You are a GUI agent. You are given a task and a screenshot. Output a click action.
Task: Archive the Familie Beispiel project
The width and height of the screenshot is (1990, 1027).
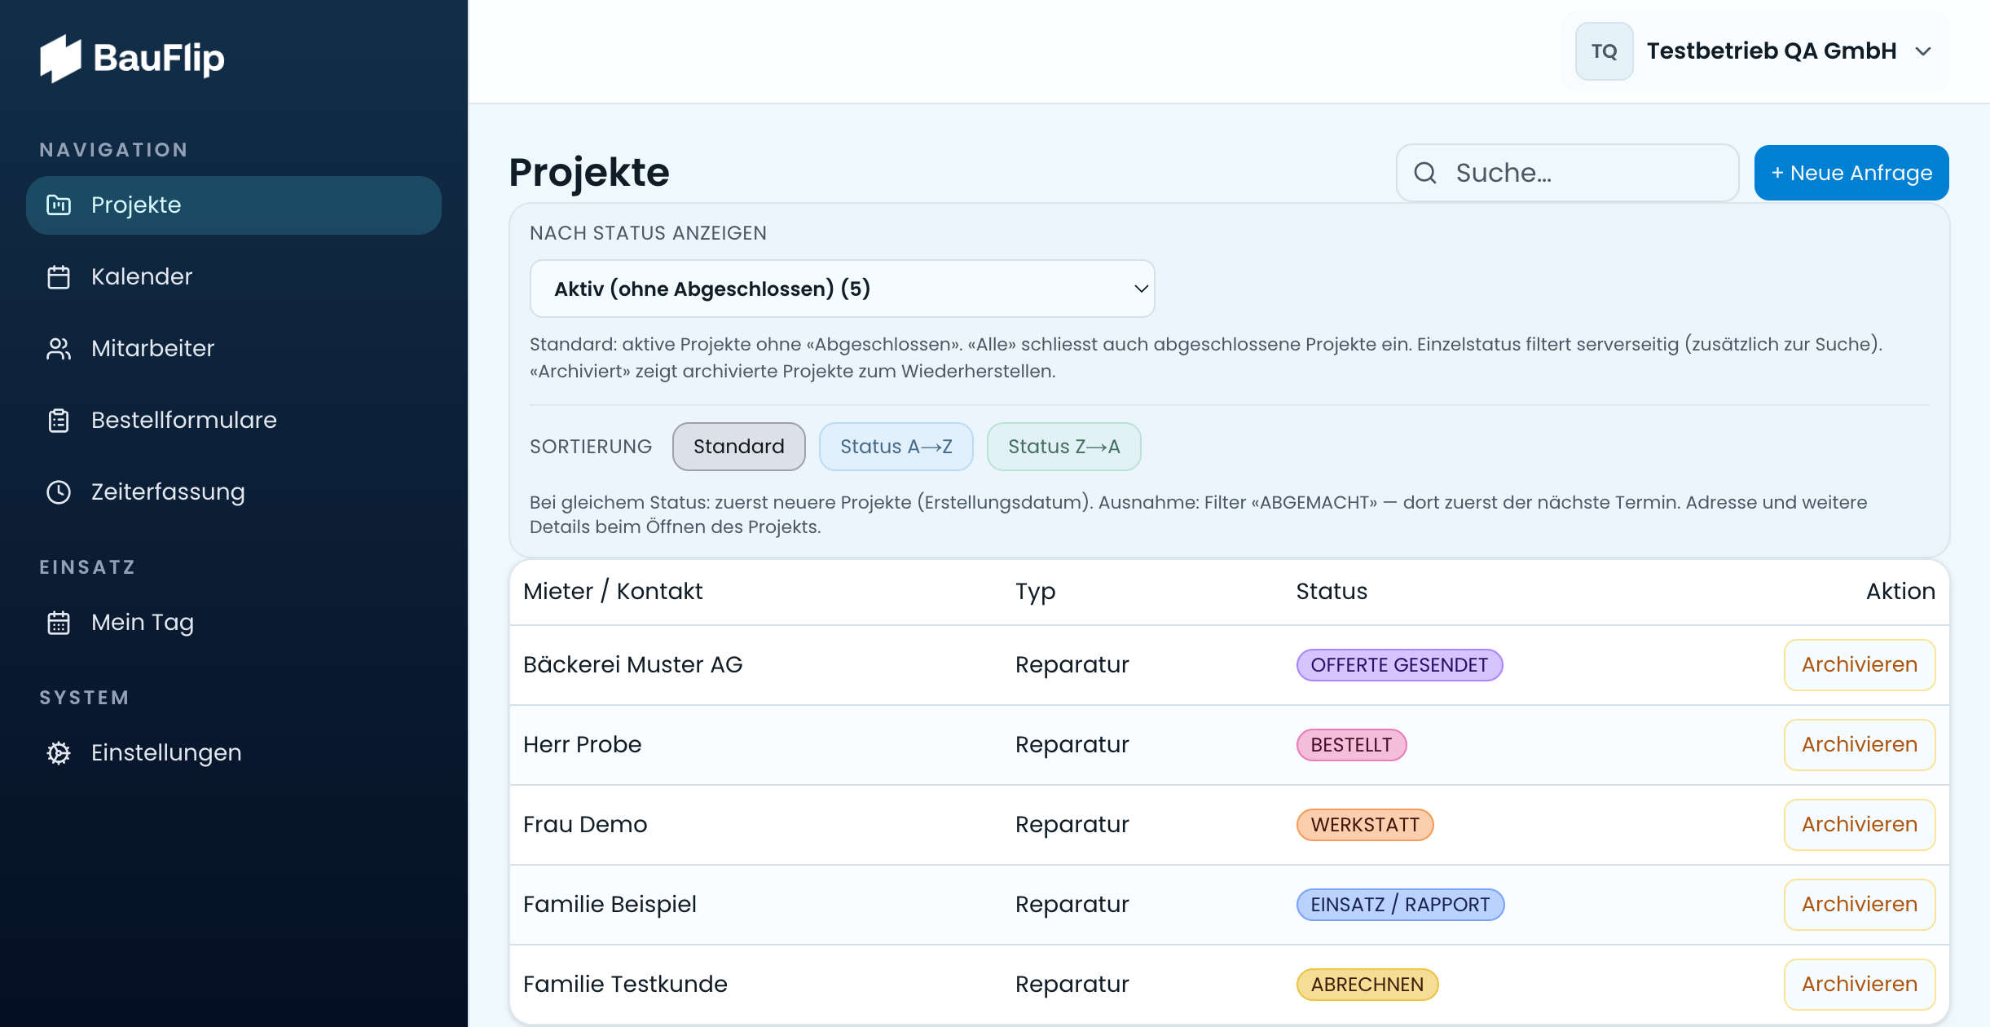[1859, 905]
